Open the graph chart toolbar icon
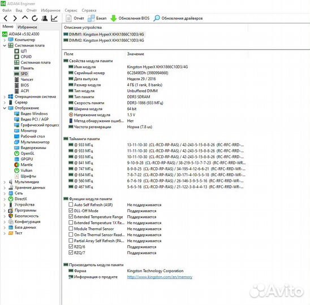 (x=54, y=19)
